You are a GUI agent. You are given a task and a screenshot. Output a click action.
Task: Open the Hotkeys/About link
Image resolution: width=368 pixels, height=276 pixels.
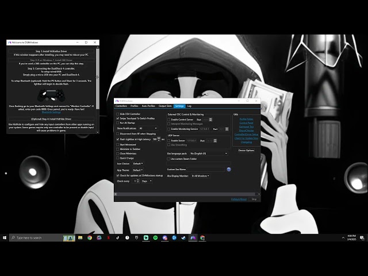point(239,200)
